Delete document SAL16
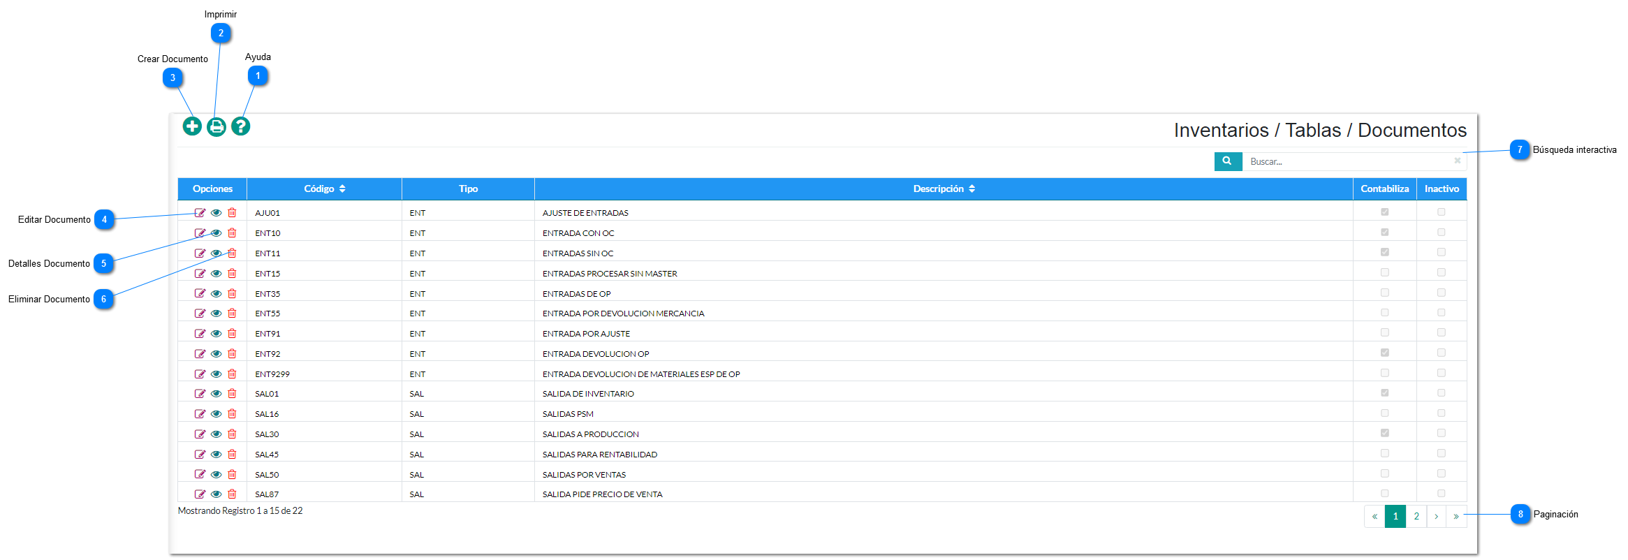The height and width of the screenshot is (560, 1628). click(233, 414)
